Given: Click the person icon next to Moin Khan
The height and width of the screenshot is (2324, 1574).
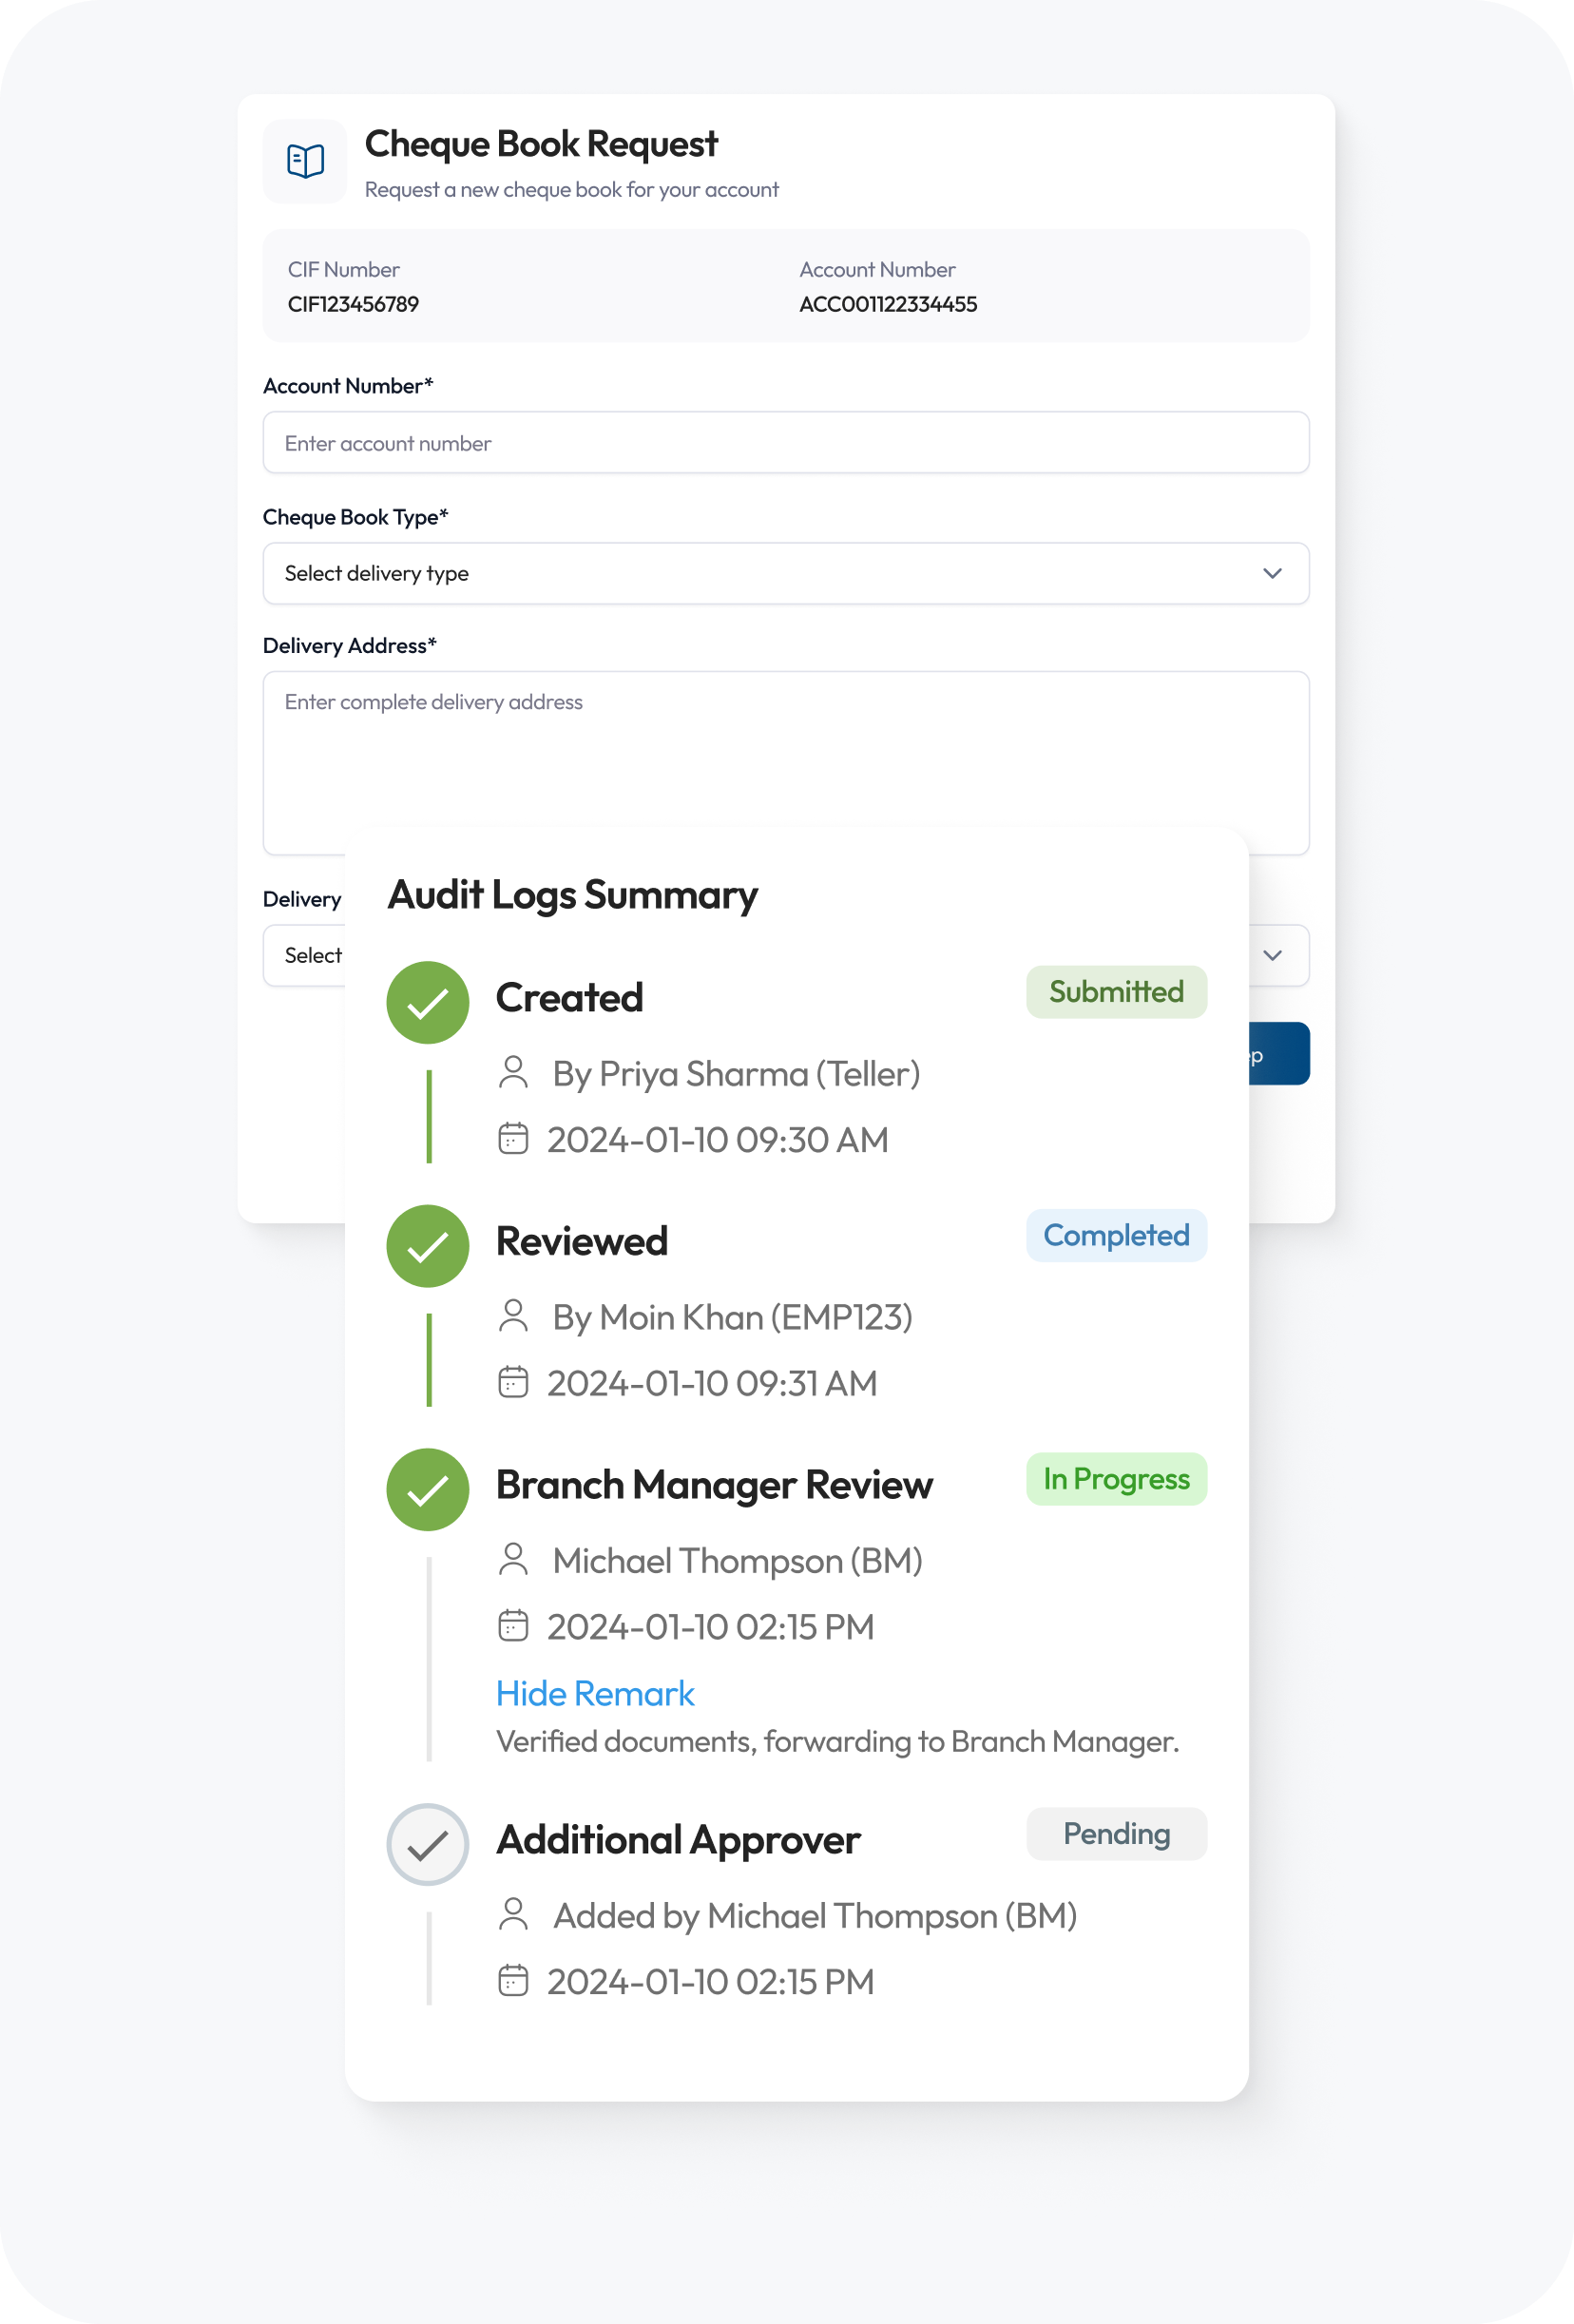Looking at the screenshot, I should 513,1316.
